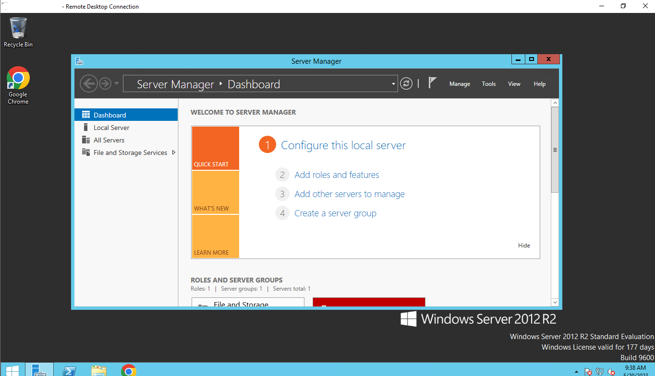Click the Recycle Bin desktop icon
The image size is (655, 376).
point(18,32)
